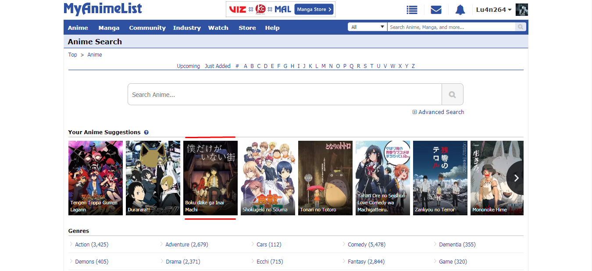Open Shokugeki no Souma thumbnail

pyautogui.click(x=268, y=178)
